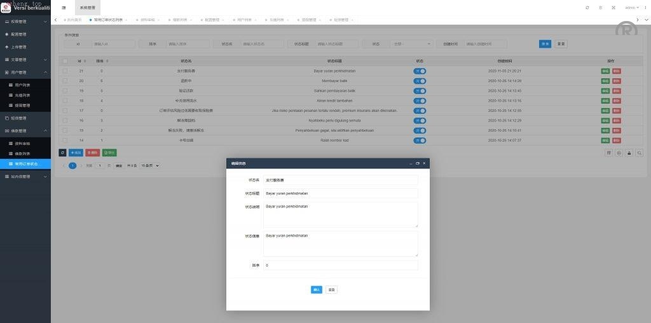This screenshot has height=323, width=651.
Task: Open the page size selector in pagination
Action: click(x=149, y=165)
